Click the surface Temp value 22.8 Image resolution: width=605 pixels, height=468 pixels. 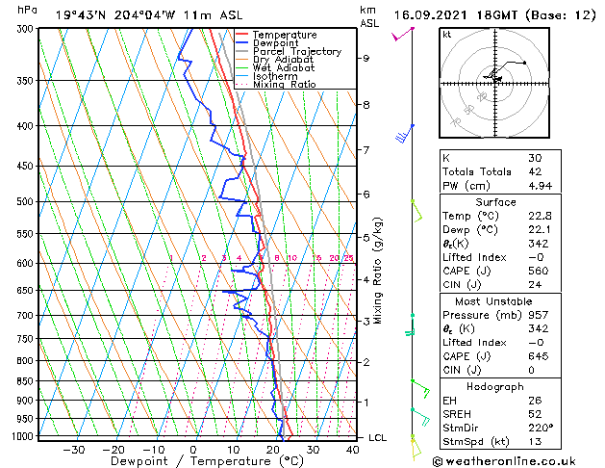click(x=541, y=216)
